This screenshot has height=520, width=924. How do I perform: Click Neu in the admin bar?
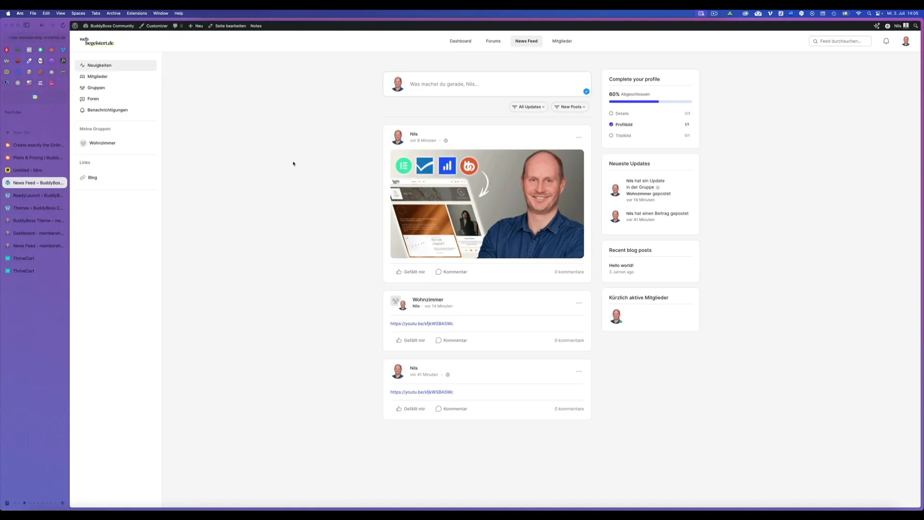coord(196,26)
